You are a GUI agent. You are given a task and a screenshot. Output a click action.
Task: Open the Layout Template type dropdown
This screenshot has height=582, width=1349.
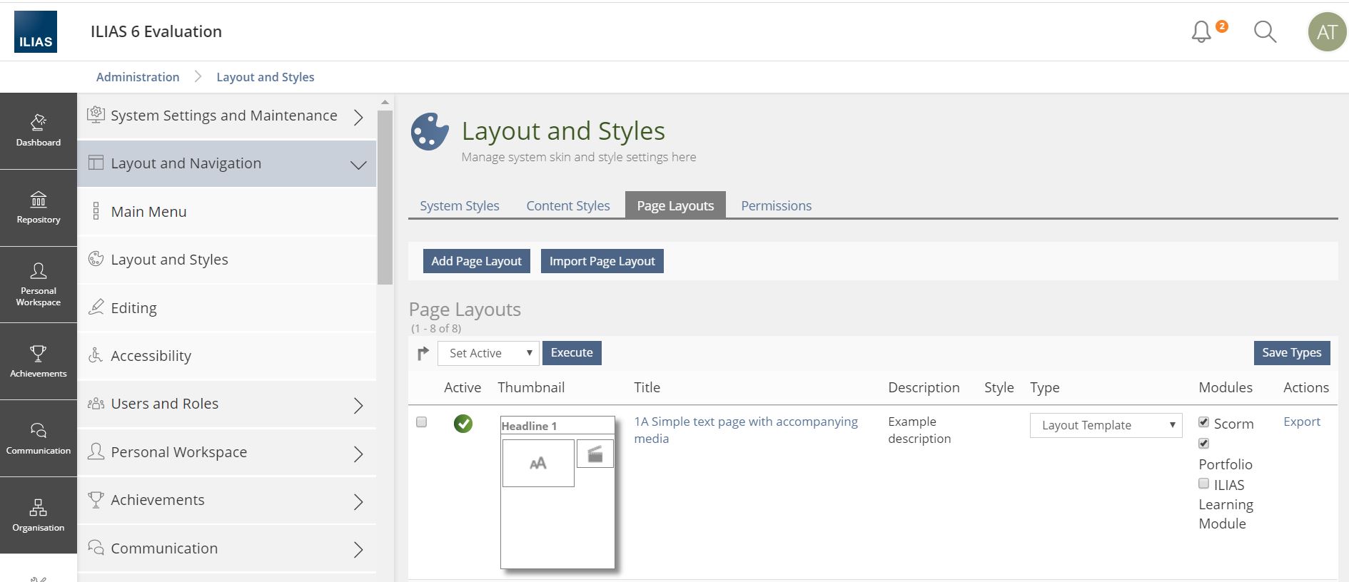click(1105, 425)
